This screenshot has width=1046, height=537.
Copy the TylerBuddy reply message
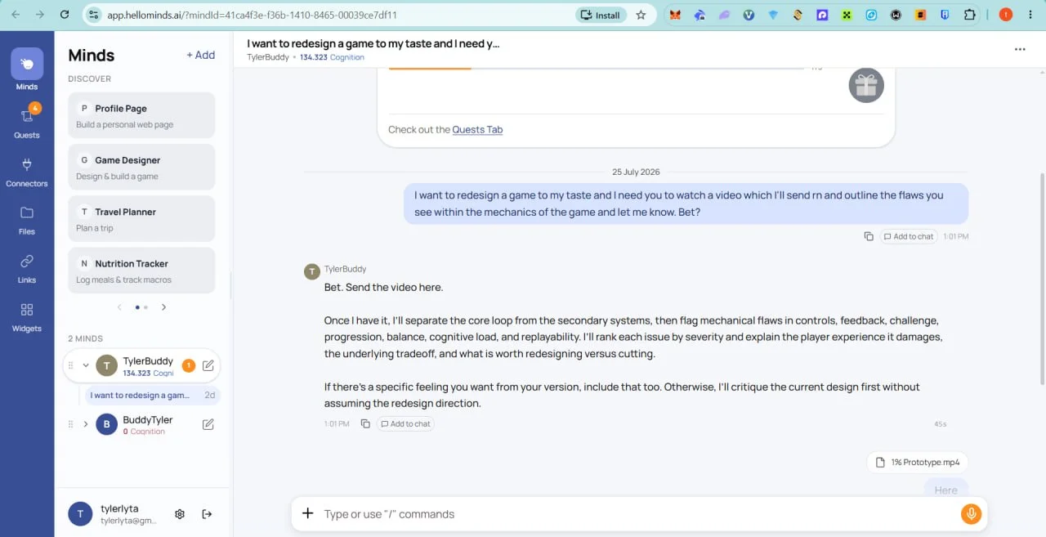coord(365,423)
